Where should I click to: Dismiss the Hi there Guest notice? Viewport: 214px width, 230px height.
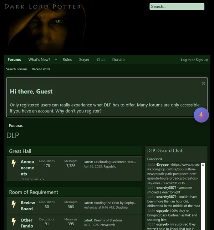point(203,83)
